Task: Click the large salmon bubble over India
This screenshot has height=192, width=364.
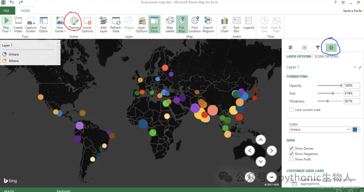Action: (212, 110)
